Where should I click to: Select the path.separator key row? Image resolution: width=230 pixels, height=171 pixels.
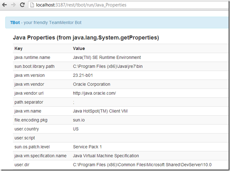point(29,102)
